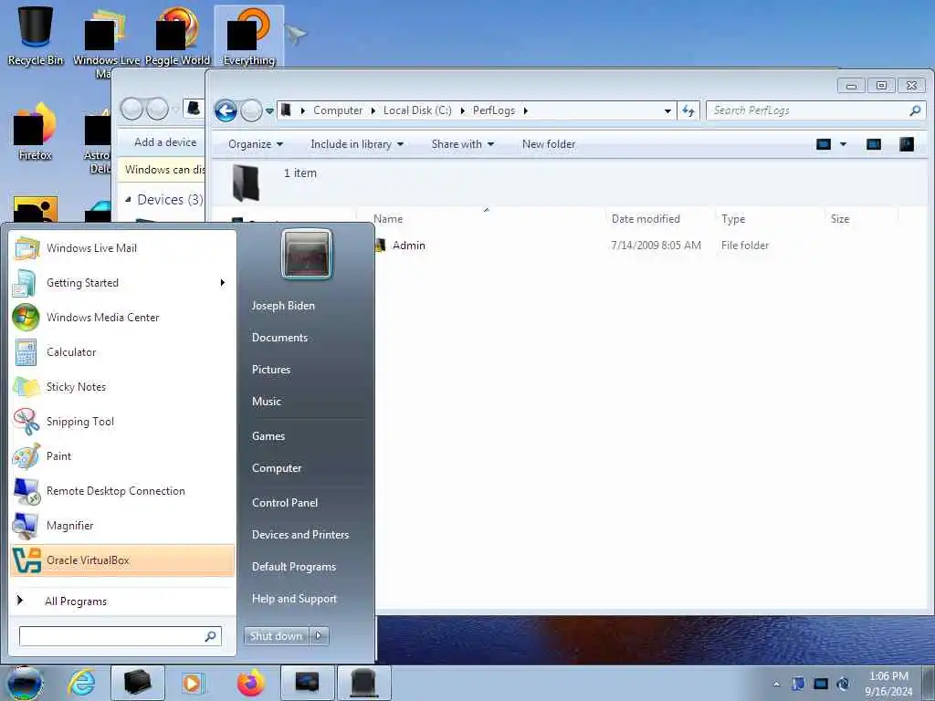The height and width of the screenshot is (701, 935).
Task: Open address bar history dropdown
Action: [667, 110]
